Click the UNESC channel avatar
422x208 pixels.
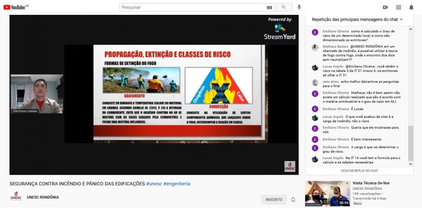(x=16, y=197)
